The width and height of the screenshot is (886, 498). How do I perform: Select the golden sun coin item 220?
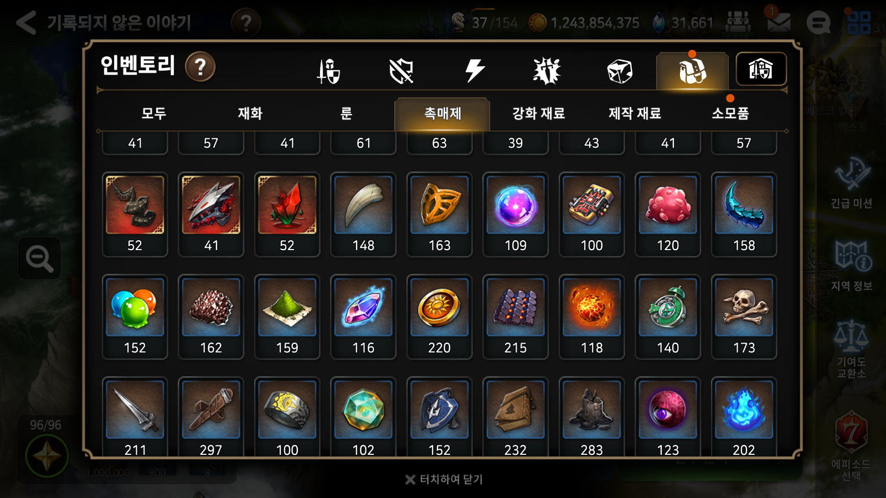click(x=439, y=317)
